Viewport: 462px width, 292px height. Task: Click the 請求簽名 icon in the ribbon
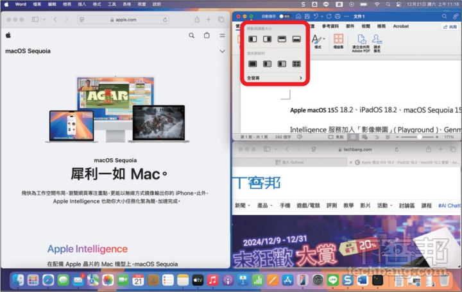pos(377,44)
